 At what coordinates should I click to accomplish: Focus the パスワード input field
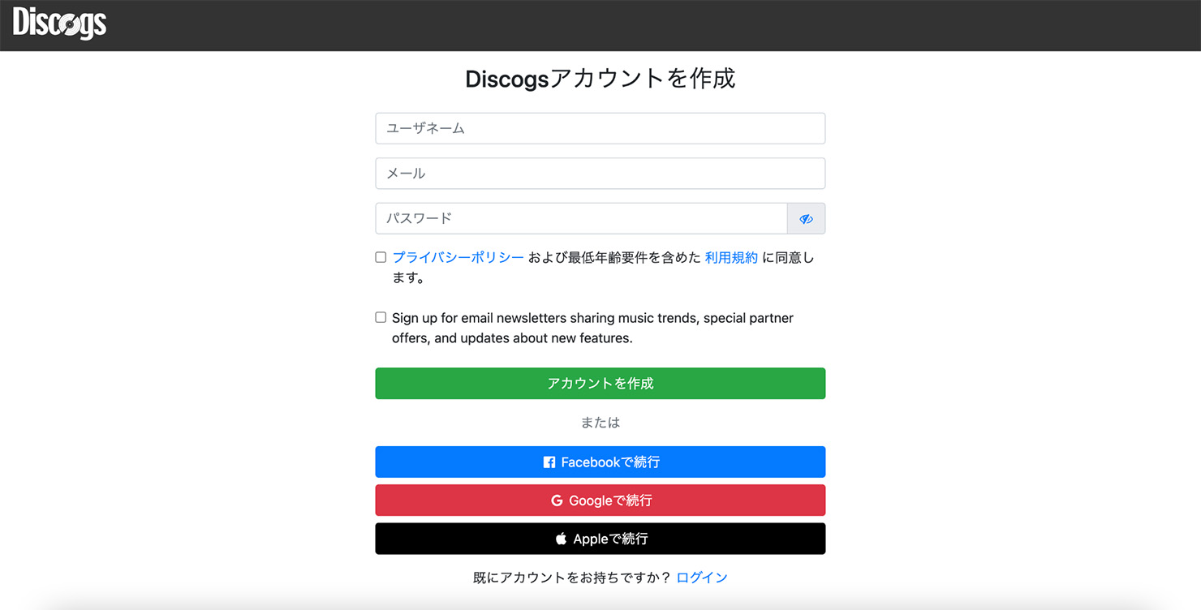(x=582, y=219)
